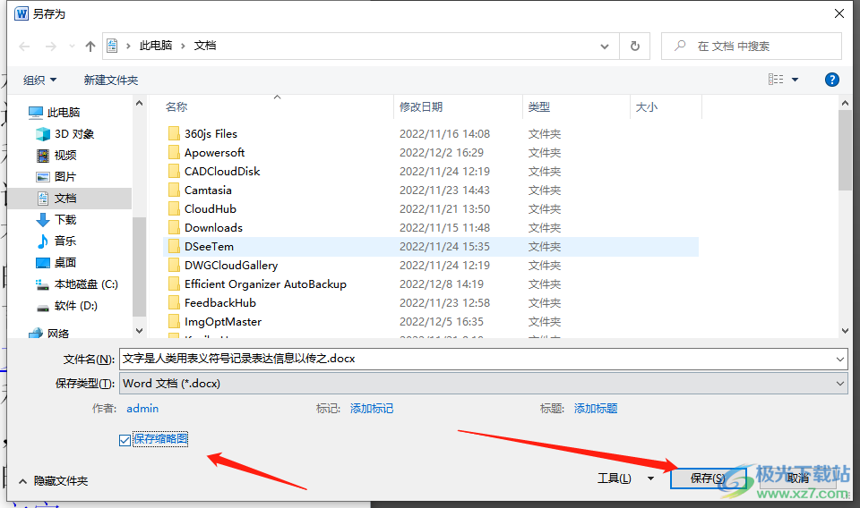The image size is (860, 508).
Task: Select the Efficient Organizer AutoBackup folder
Action: coord(265,284)
